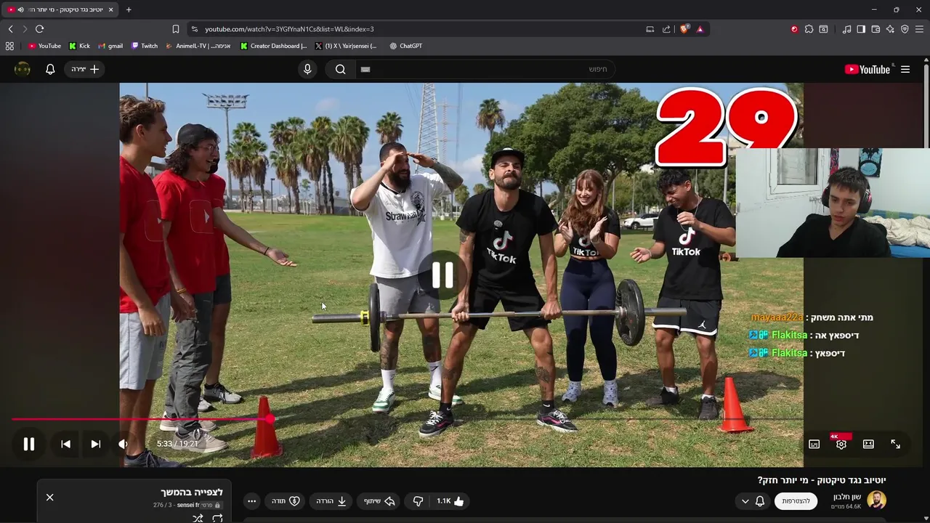Screen dimensions: 930x523
Task: Click the address bar URL
Action: [289, 29]
